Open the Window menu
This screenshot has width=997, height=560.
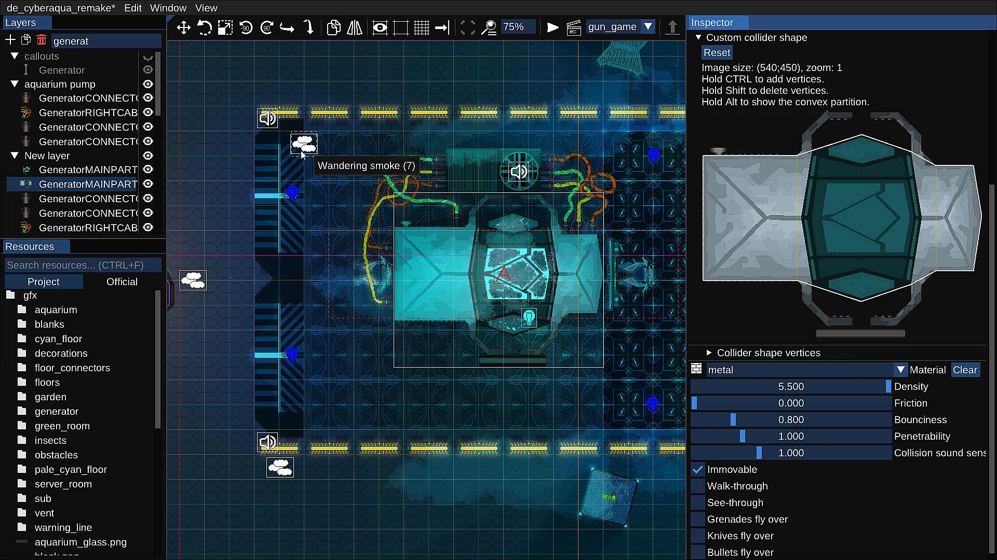(168, 8)
